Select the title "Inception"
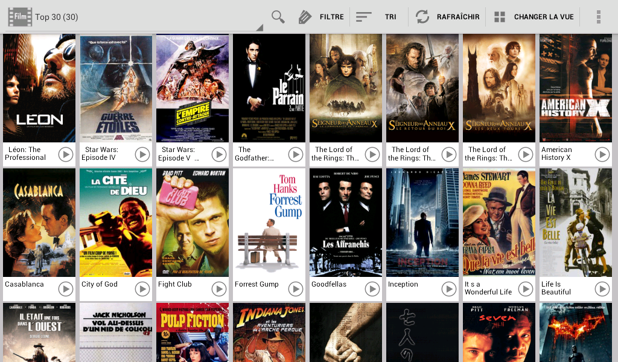This screenshot has width=618, height=362. (x=403, y=284)
